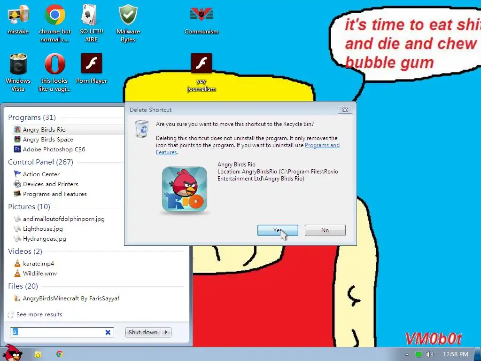481x361 pixels.
Task: Select Angry Birds Space in search results
Action: tap(48, 139)
